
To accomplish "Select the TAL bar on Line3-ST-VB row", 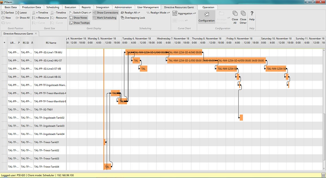I will [144, 69].
